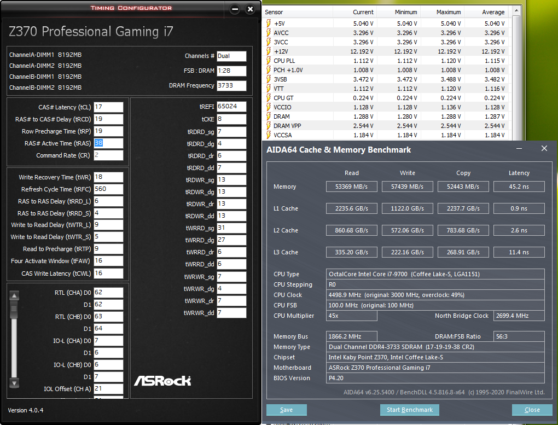The width and height of the screenshot is (558, 425).
Task: Click the Timing Configurator scroll-up arrow
Action: point(14,295)
